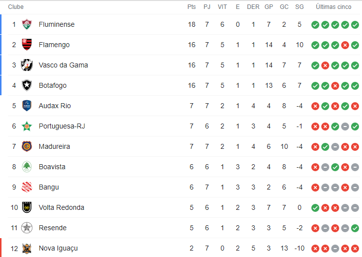Click the Fluminense club crest
The height and width of the screenshot is (257, 362).
click(27, 24)
